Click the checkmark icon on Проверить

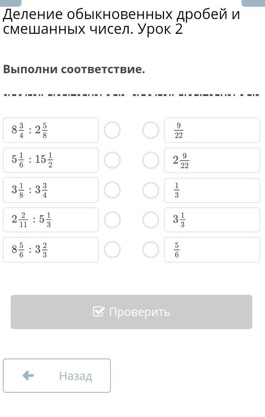click(99, 312)
